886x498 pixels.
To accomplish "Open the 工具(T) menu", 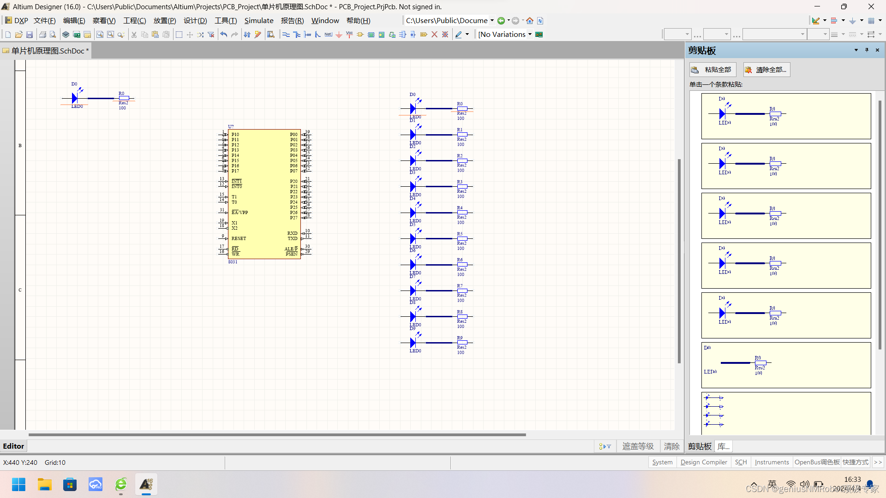I will coord(226,20).
